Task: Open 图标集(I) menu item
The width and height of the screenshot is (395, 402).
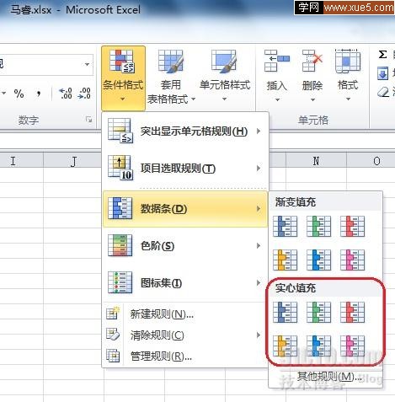Action: (x=185, y=282)
